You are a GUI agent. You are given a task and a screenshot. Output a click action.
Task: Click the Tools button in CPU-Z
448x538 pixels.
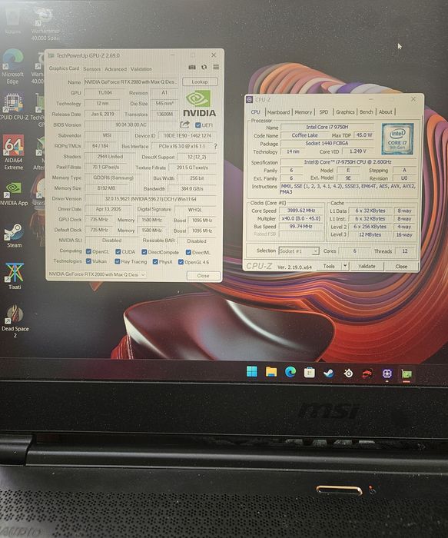coord(328,266)
